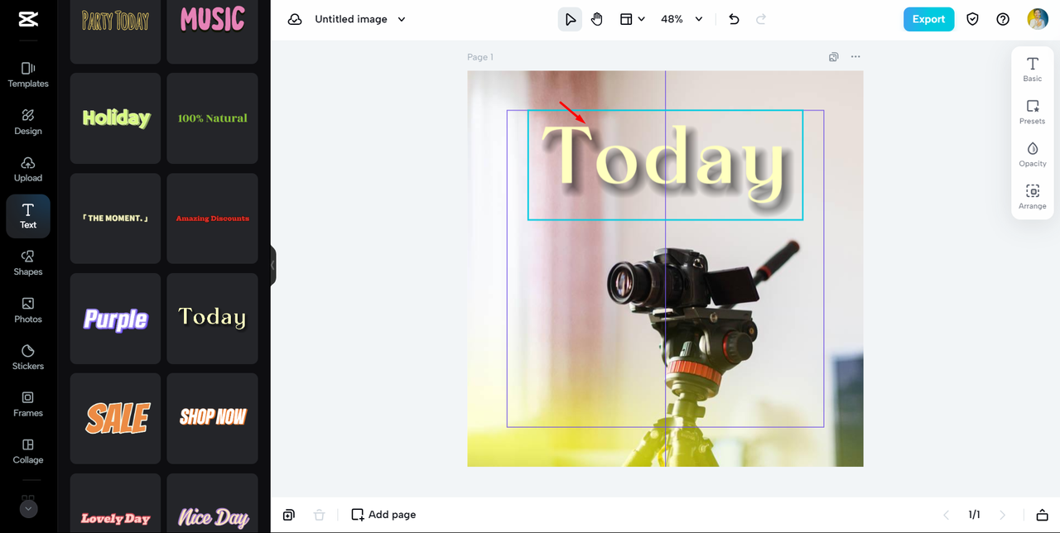
Task: Open the shield privacy icon
Action: [973, 19]
